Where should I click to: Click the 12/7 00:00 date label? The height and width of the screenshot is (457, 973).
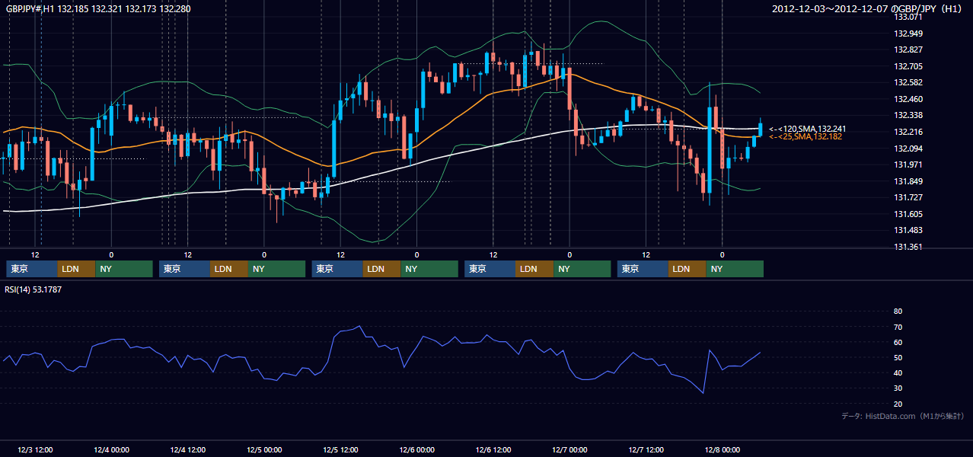coord(569,449)
